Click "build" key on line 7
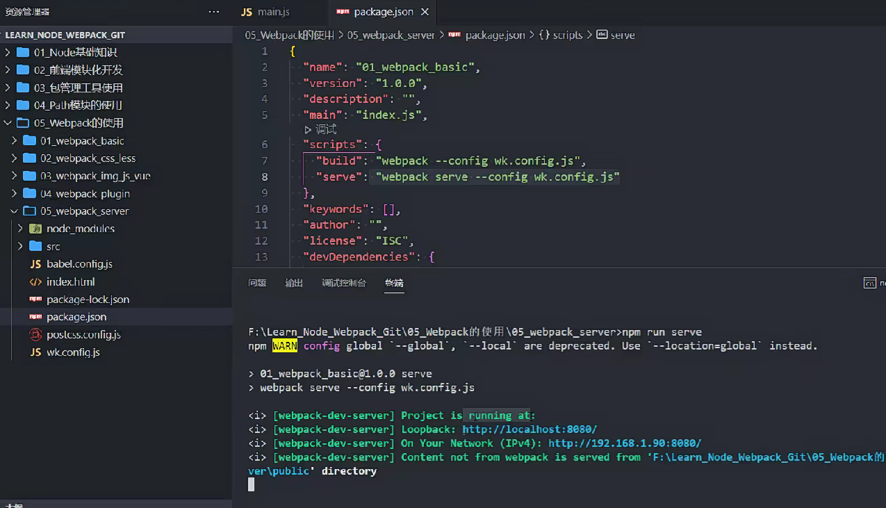The width and height of the screenshot is (886, 508). [339, 161]
